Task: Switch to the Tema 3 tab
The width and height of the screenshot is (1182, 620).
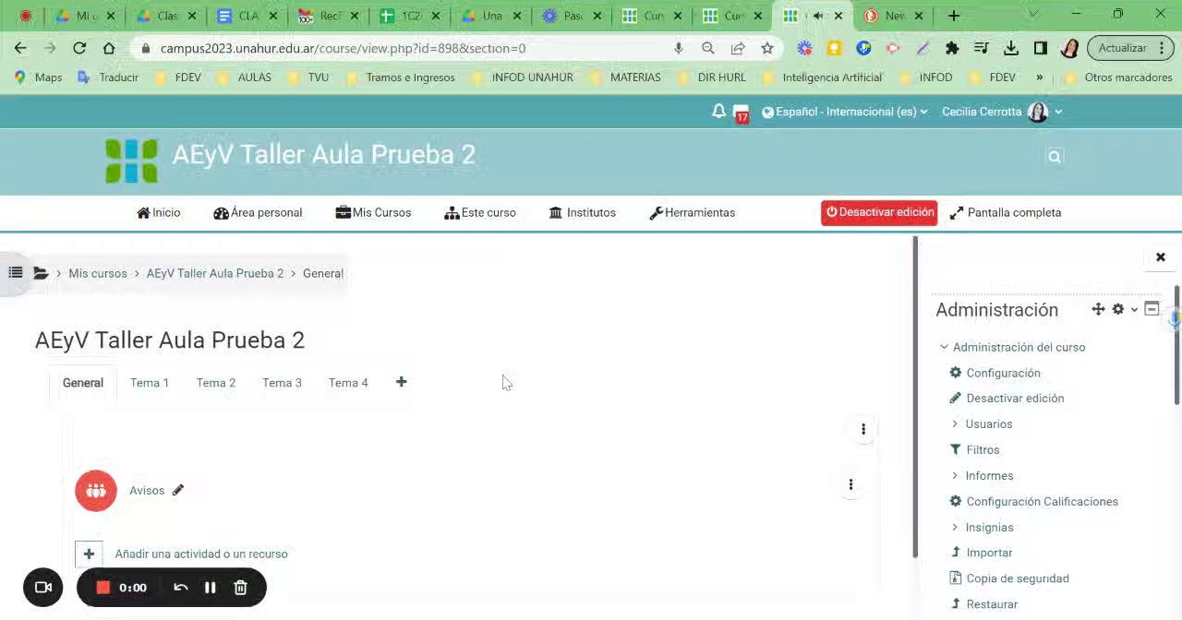Action: [282, 383]
